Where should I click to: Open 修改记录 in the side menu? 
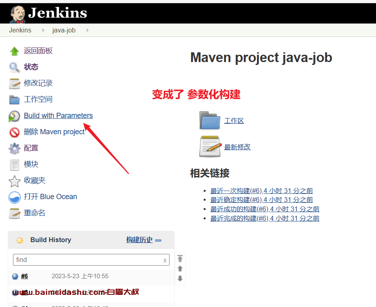(x=38, y=83)
